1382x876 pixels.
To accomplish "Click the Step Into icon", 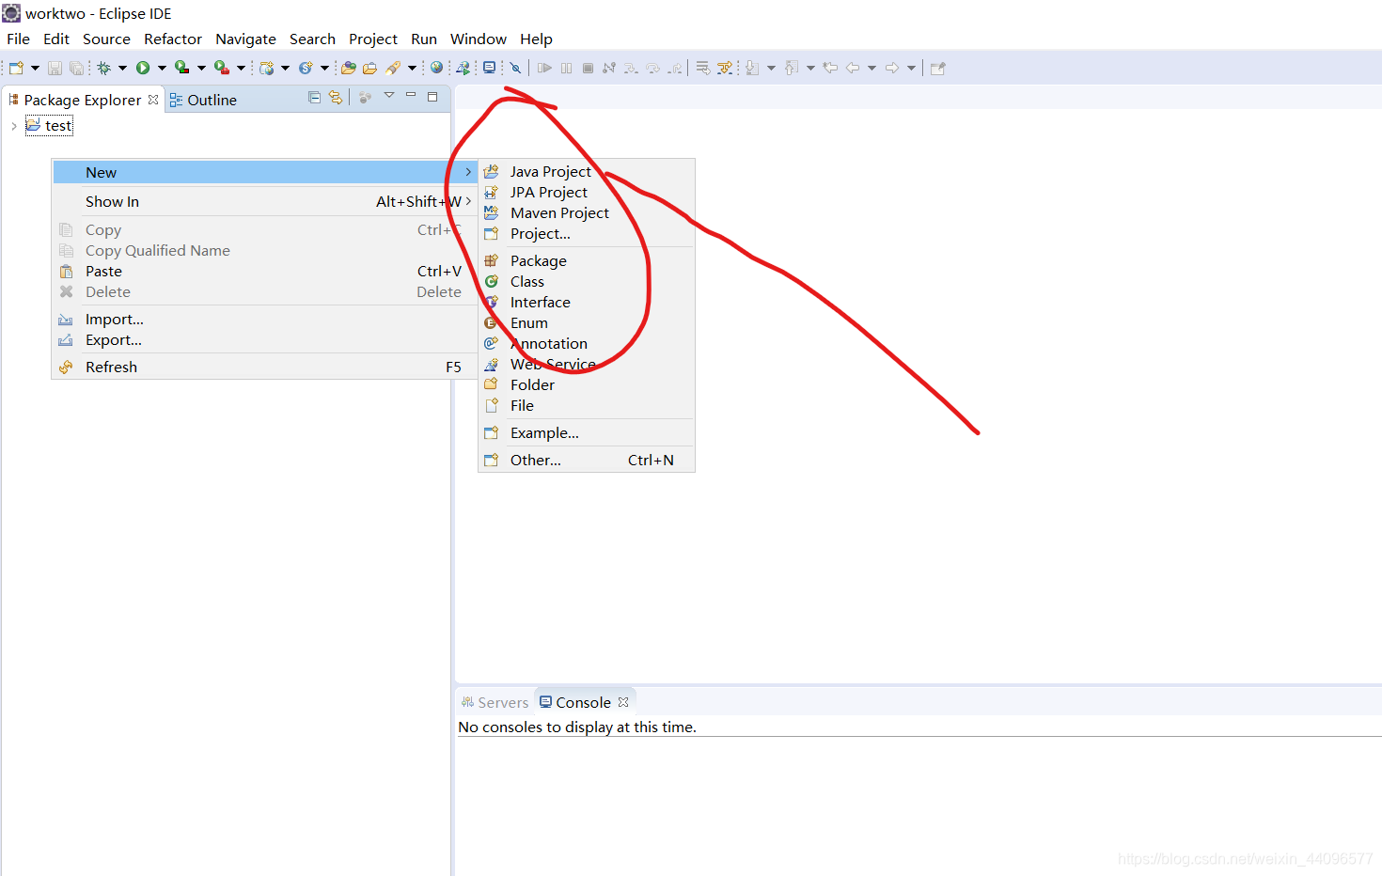I will point(631,68).
